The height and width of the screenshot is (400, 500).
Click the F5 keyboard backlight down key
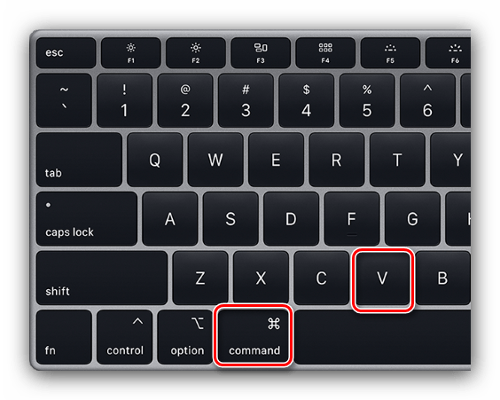(x=390, y=52)
